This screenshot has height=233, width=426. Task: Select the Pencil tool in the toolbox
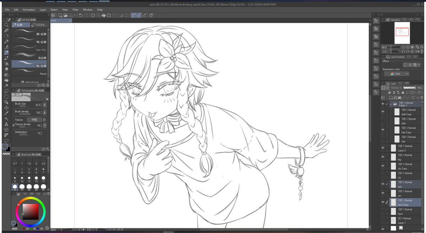pyautogui.click(x=6, y=52)
